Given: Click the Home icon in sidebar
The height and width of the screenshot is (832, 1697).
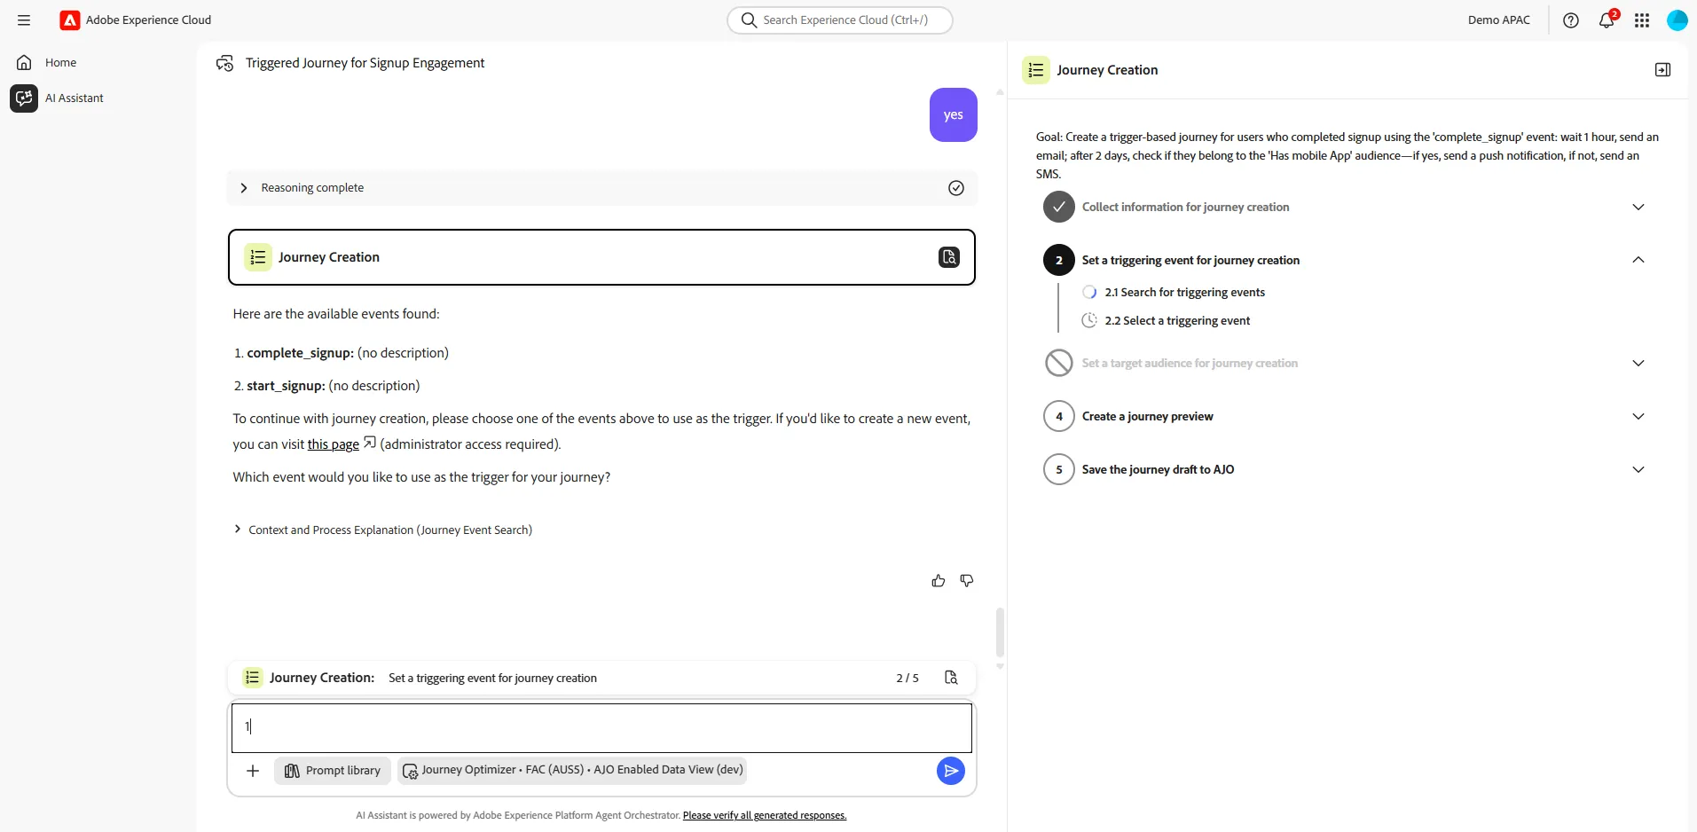Looking at the screenshot, I should 24,62.
